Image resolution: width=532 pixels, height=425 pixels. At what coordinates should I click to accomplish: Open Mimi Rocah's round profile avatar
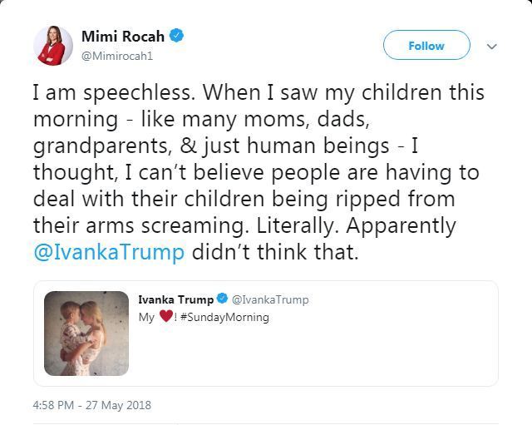pyautogui.click(x=53, y=46)
